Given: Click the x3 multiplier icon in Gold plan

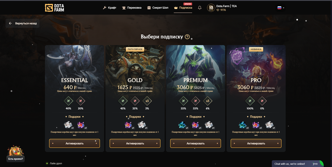Looking at the screenshot, I should [x=147, y=101].
